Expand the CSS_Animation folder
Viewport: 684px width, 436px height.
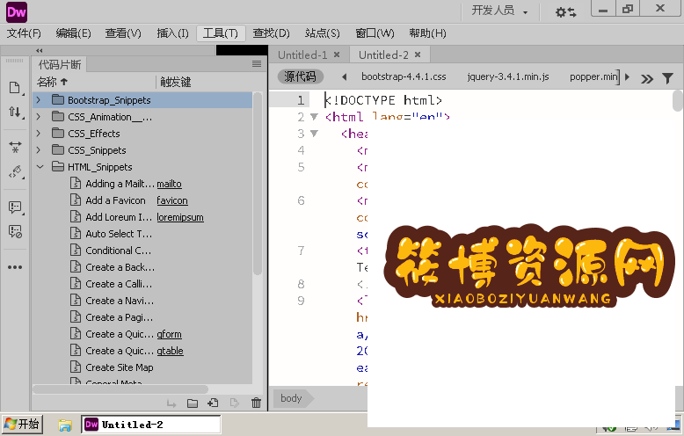coord(39,116)
